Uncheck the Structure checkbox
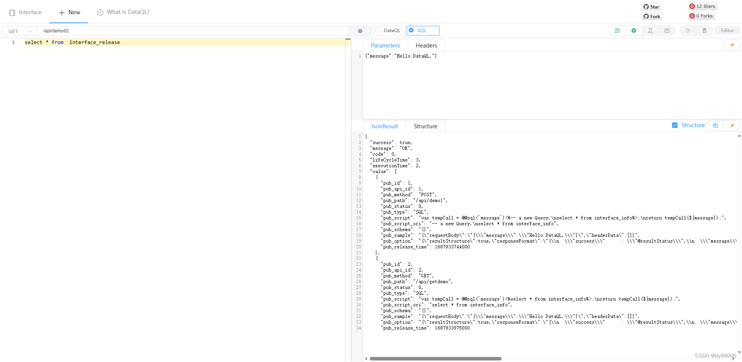742x362 pixels. coord(675,125)
